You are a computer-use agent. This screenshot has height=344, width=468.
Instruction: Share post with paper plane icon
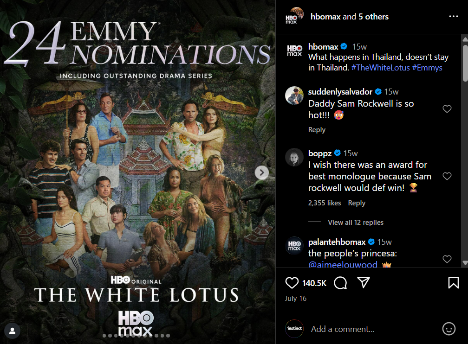pos(364,282)
